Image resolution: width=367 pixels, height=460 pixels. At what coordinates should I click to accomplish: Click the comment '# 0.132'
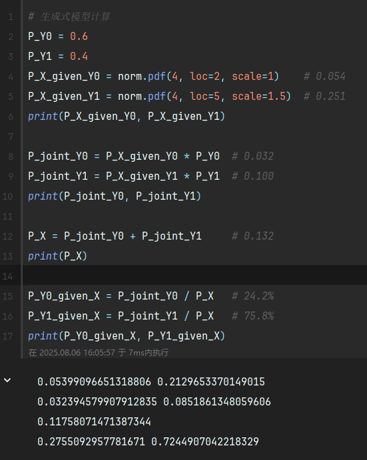coord(252,236)
